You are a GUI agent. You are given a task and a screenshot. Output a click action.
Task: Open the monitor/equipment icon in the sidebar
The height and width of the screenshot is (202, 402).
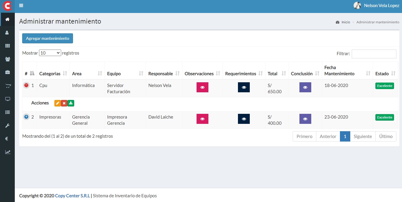[7, 99]
